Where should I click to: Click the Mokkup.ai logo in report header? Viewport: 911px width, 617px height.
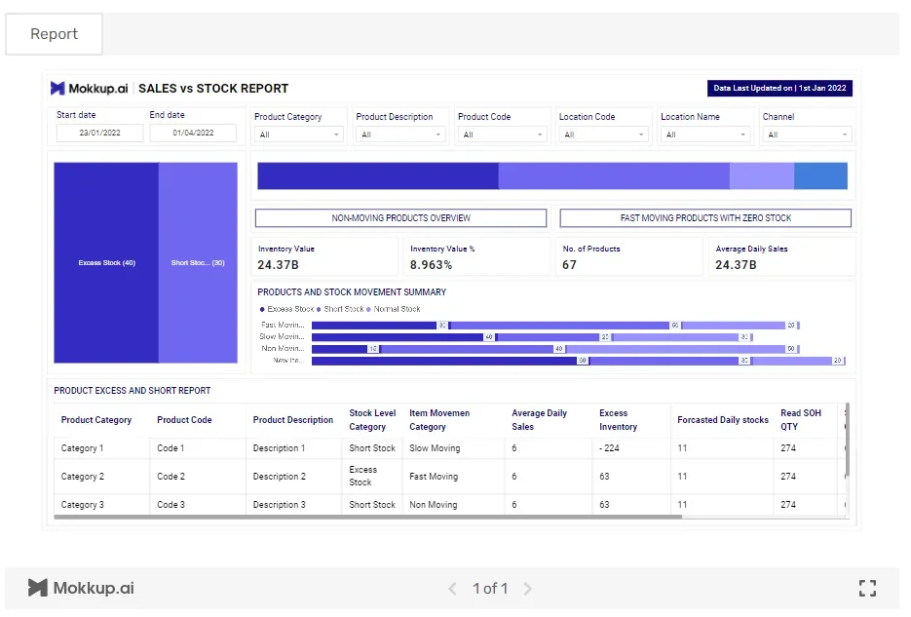tap(89, 89)
